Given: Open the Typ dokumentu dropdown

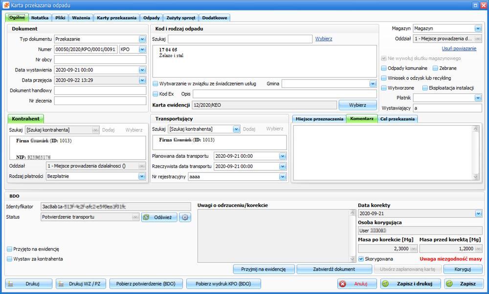Looking at the screenshot, I should [x=142, y=39].
